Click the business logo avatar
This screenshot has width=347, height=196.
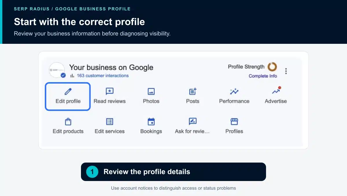pos(57,70)
